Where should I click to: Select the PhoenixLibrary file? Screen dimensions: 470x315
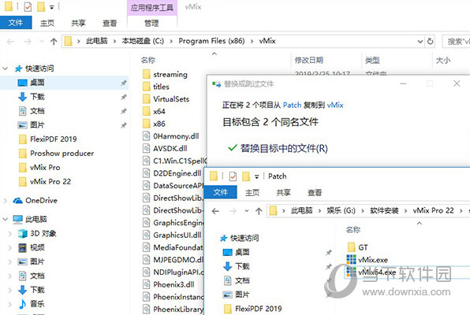click(x=178, y=309)
